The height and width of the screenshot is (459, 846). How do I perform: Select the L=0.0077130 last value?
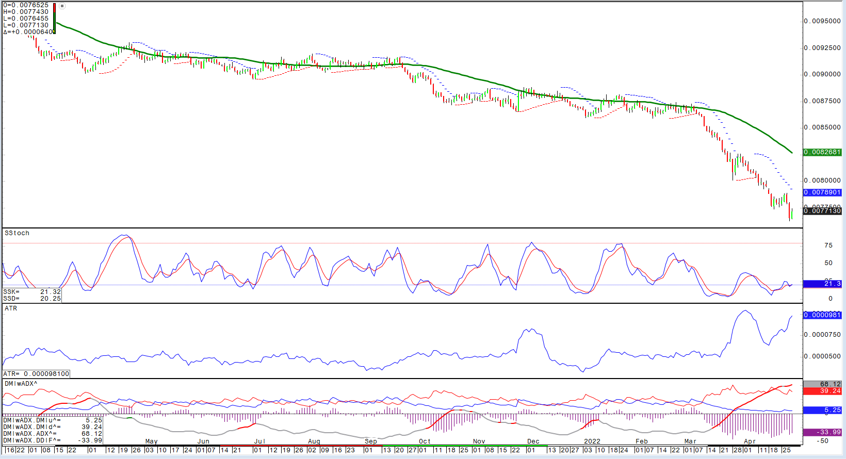[26, 25]
